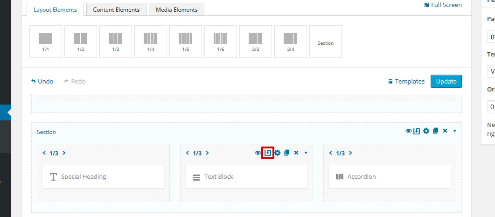495x217 pixels.
Task: Open Section settings gear
Action: coord(426,131)
